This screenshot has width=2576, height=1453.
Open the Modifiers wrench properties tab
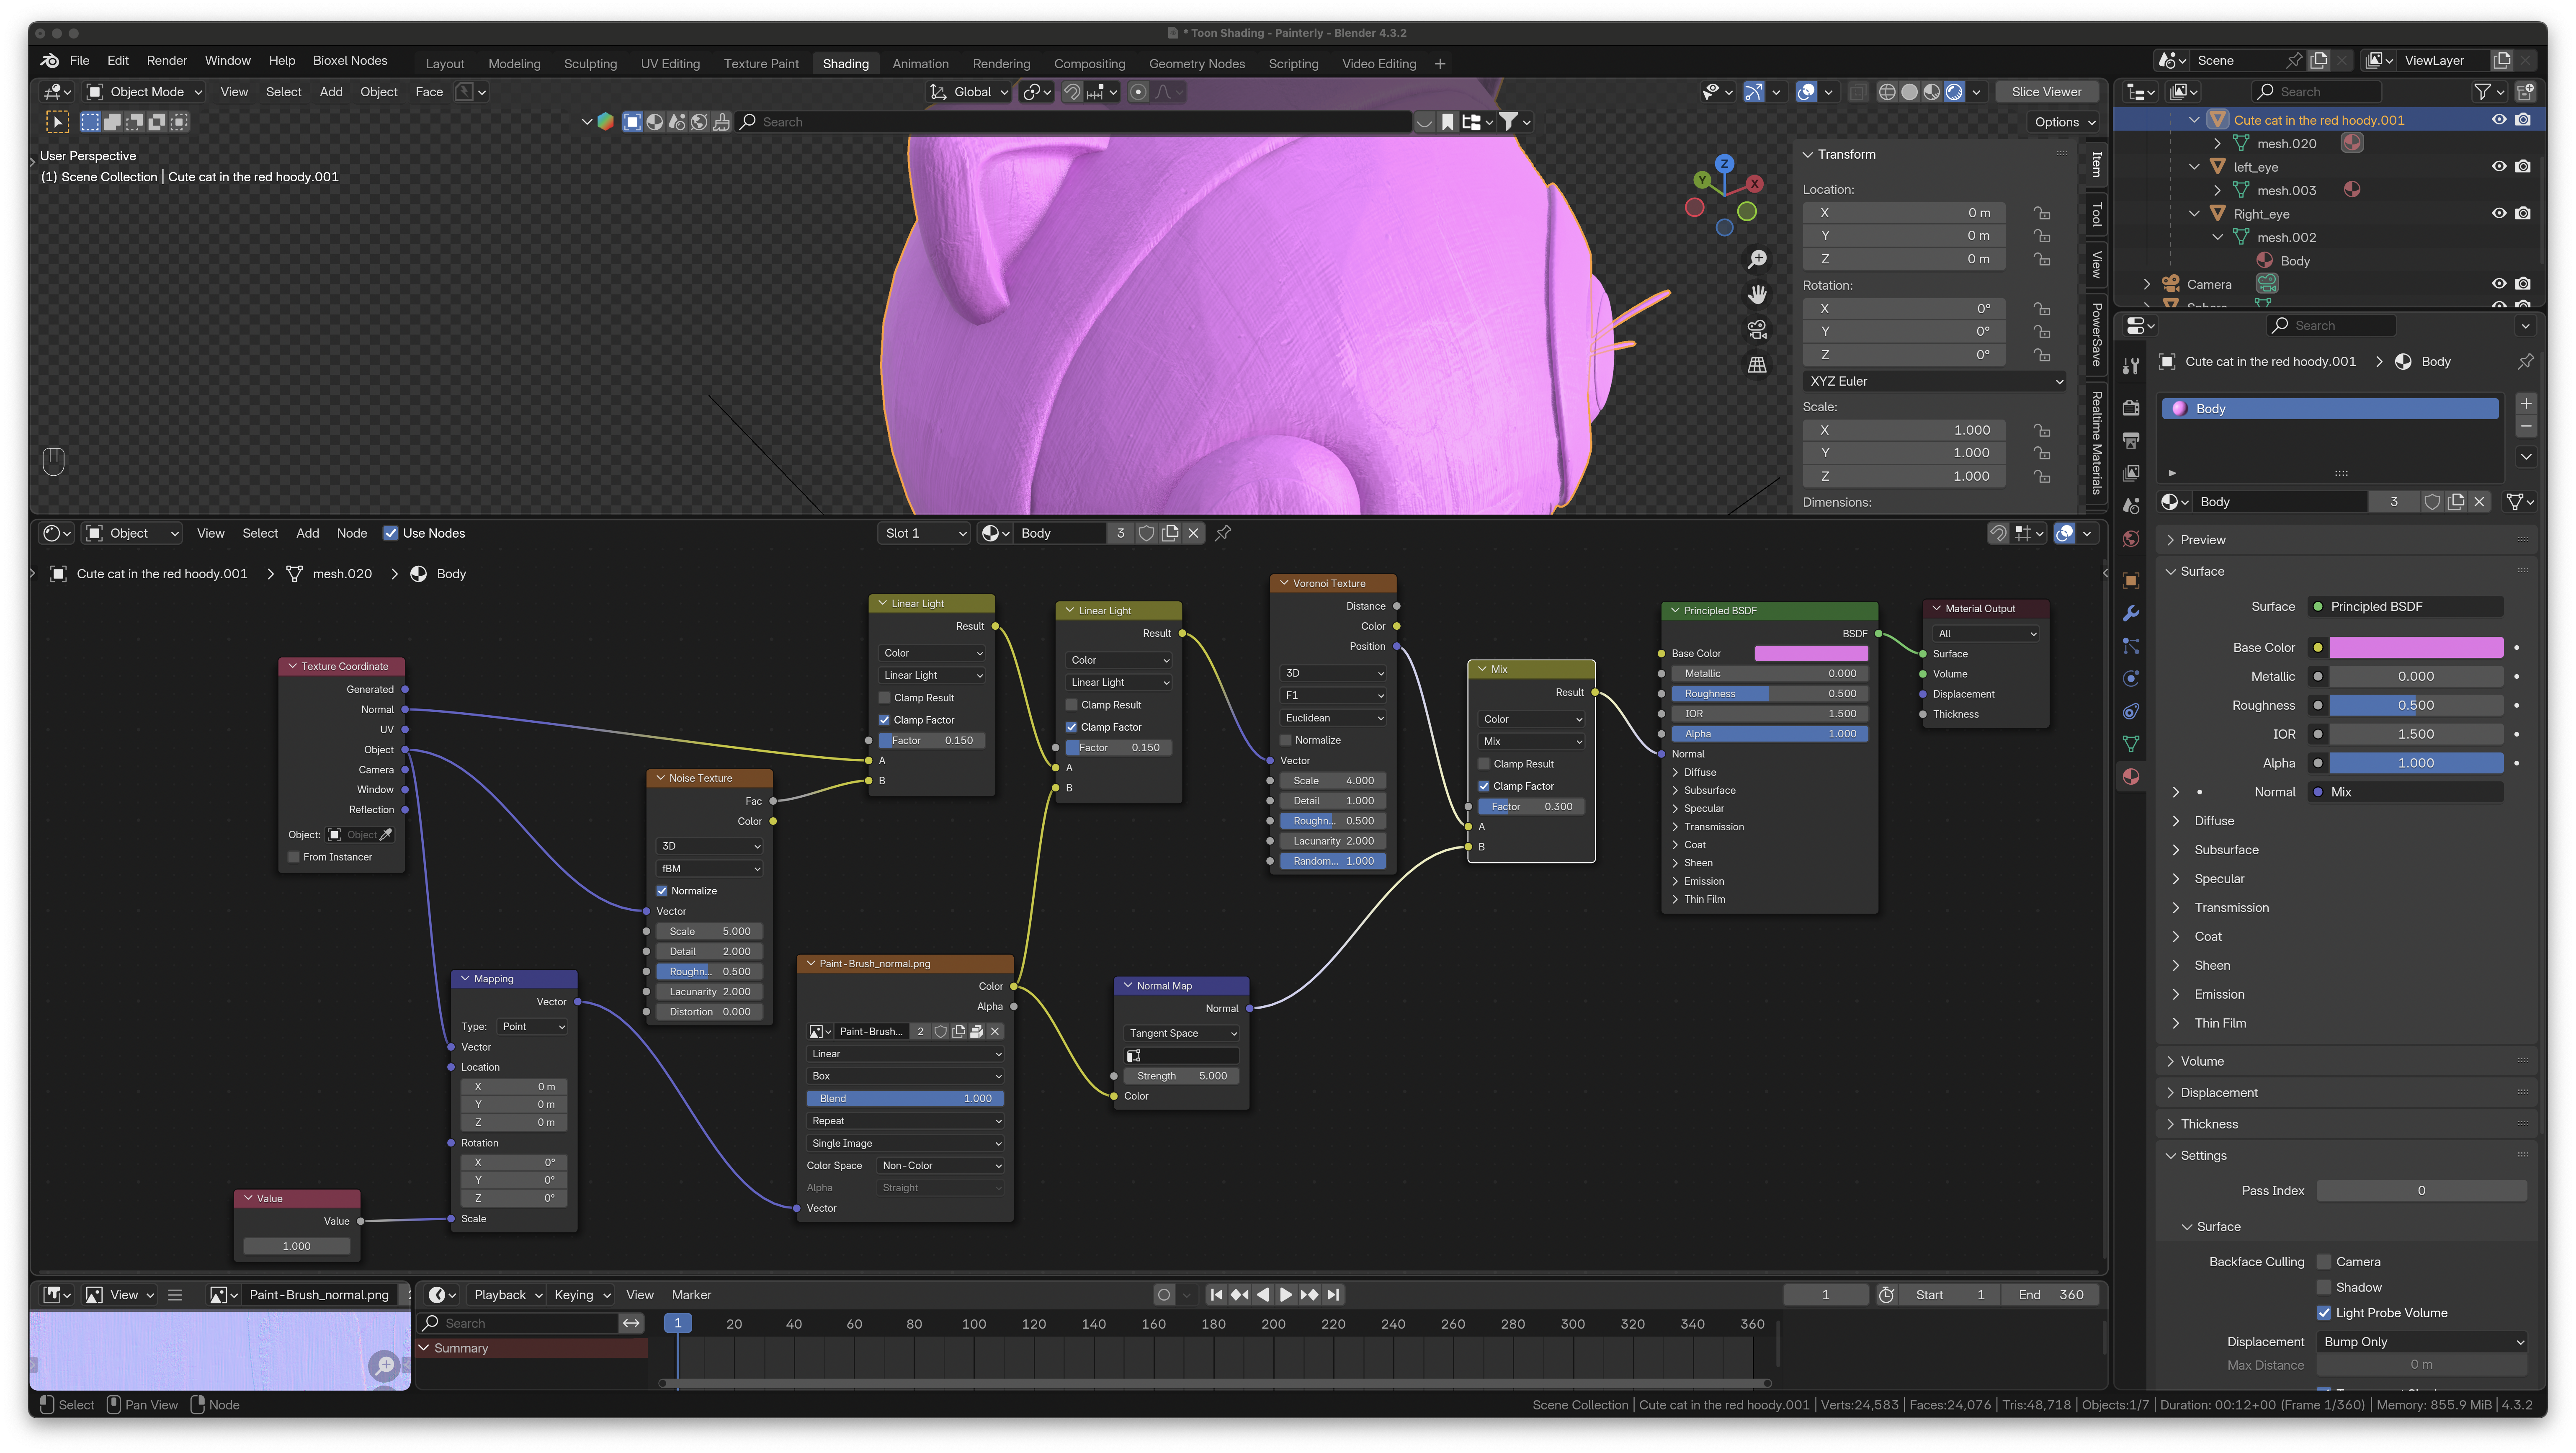tap(2131, 613)
